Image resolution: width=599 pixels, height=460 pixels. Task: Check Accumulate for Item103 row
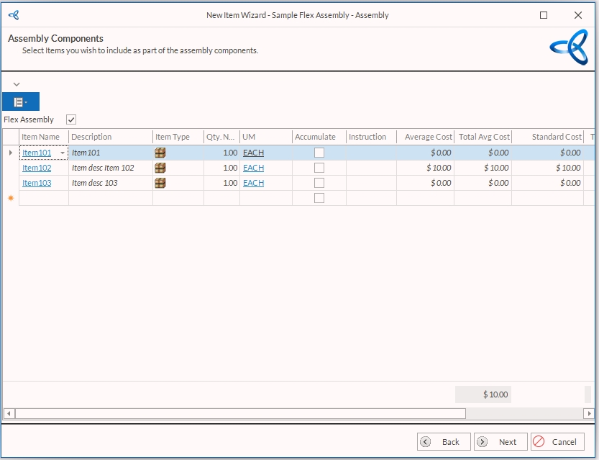319,183
